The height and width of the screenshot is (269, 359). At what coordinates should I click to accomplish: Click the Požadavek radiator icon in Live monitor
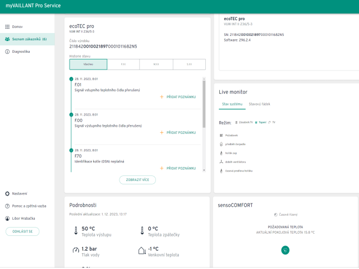point(221,136)
